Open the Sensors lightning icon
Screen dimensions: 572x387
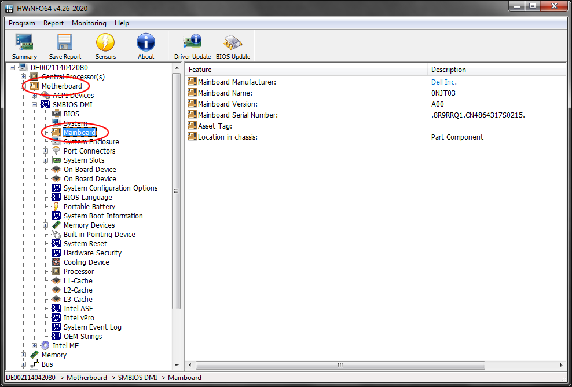105,46
